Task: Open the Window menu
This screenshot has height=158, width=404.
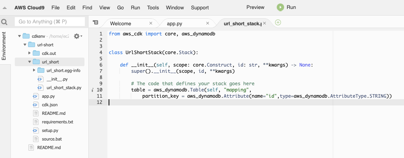Action: click(175, 7)
